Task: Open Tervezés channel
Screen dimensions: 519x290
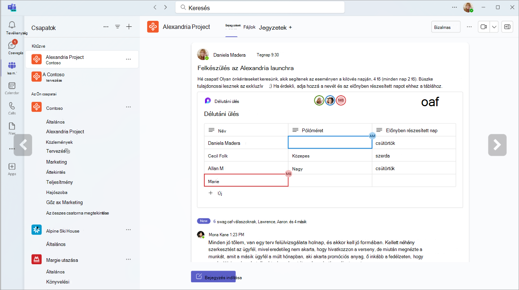Action: click(x=56, y=151)
